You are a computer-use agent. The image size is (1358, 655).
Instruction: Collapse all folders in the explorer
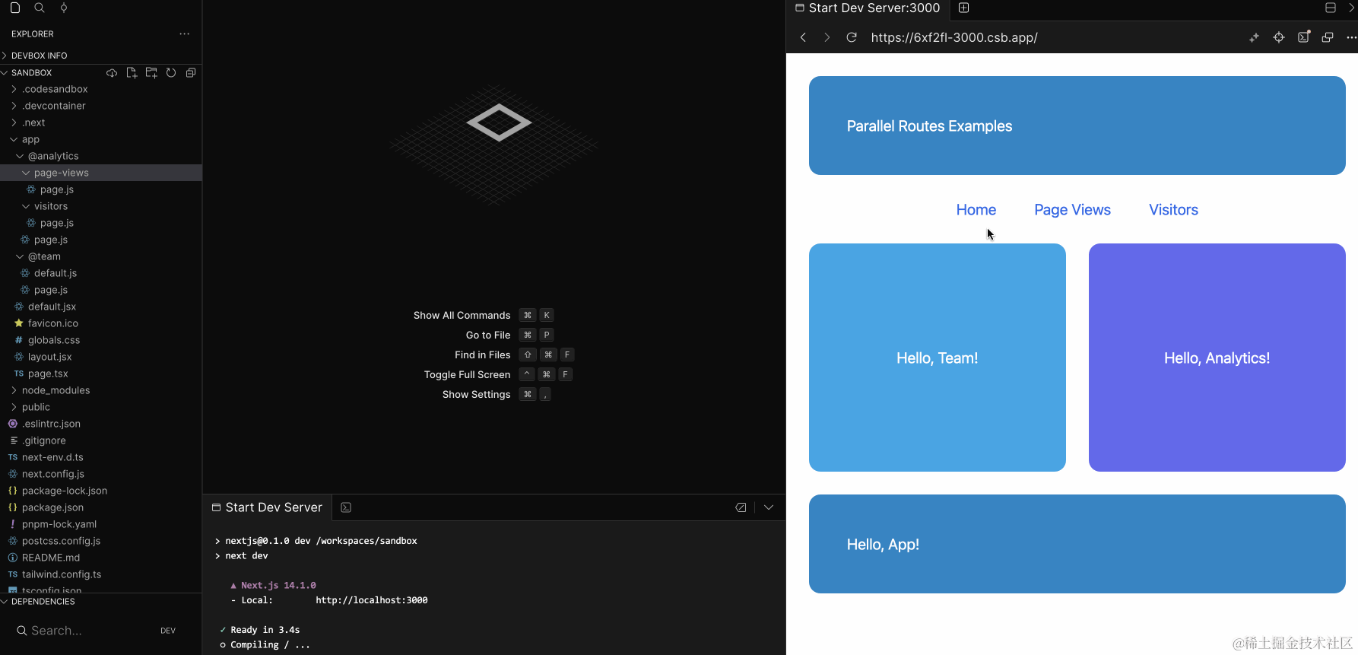coord(191,73)
